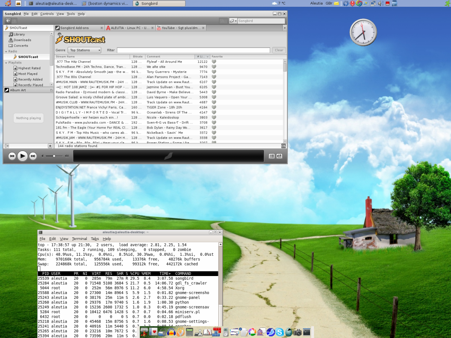Switch to the Songbird Add-ons tab

click(79, 28)
